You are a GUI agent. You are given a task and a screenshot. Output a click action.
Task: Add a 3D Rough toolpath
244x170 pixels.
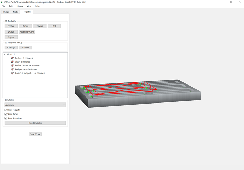click(11, 48)
